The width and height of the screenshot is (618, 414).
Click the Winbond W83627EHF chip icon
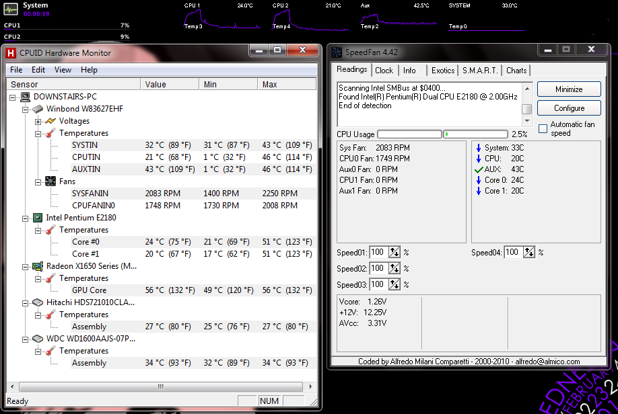point(38,109)
